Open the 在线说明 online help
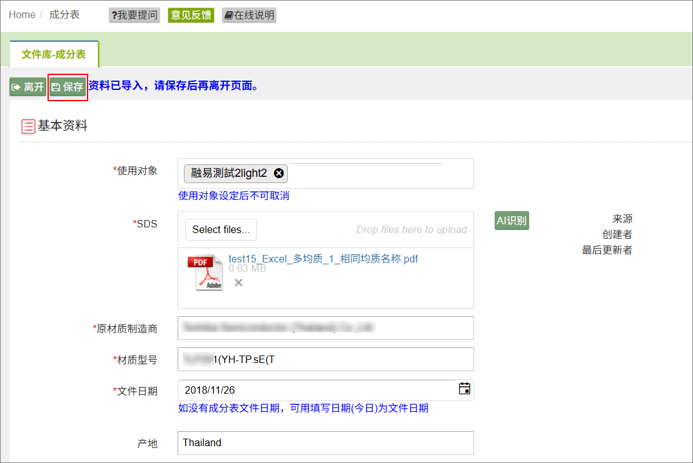Viewport: 693px width, 463px height. (x=250, y=15)
